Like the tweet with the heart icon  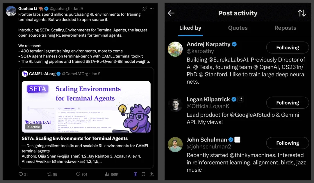pyautogui.click(x=78, y=174)
